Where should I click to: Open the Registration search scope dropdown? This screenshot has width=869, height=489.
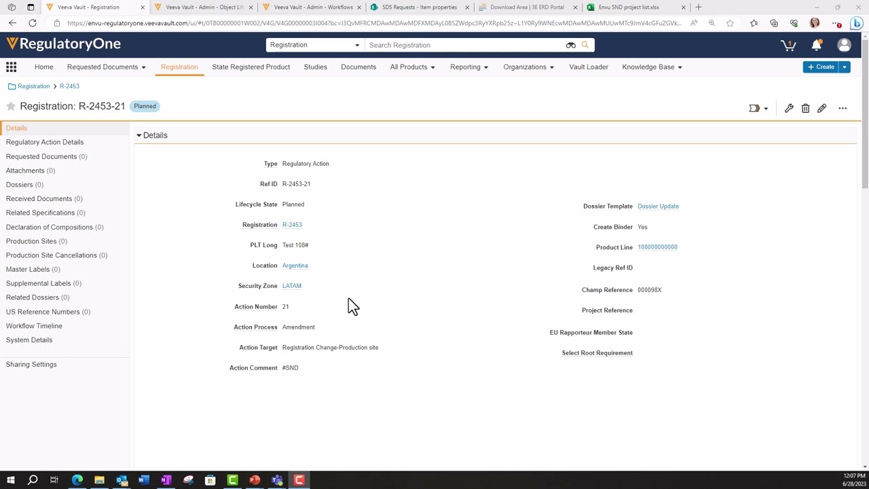315,46
